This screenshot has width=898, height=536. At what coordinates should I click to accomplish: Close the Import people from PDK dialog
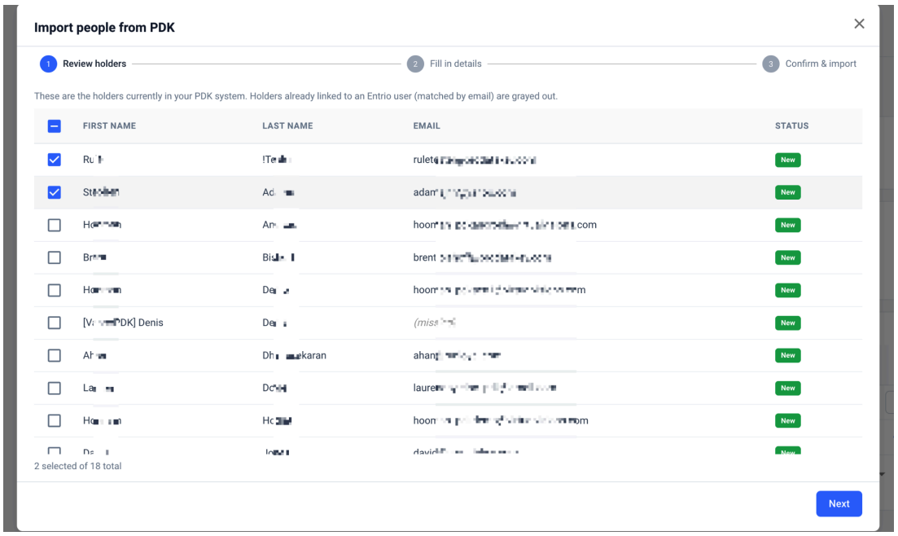858,24
